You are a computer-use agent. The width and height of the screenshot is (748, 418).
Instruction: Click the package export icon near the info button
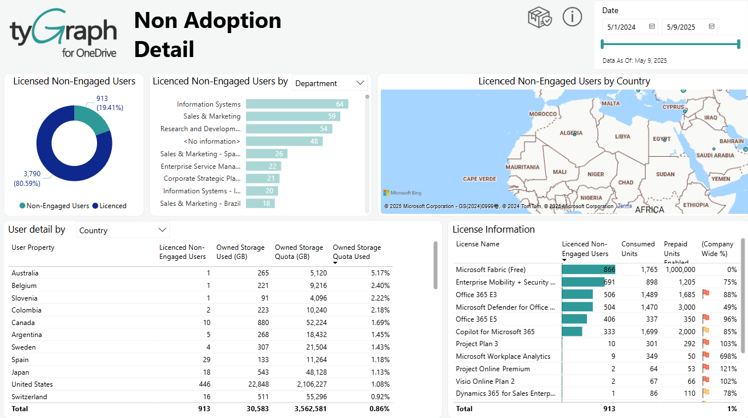tap(539, 17)
